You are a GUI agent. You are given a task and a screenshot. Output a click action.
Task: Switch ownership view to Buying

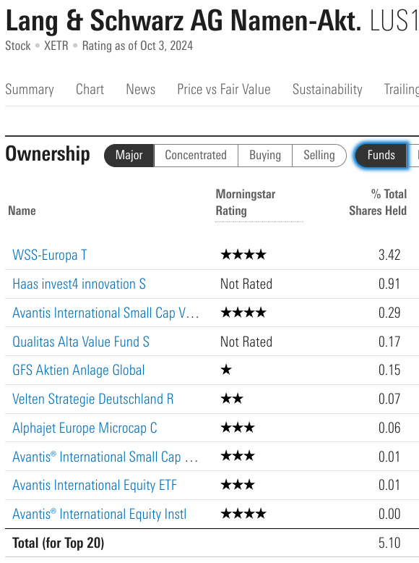pos(265,155)
